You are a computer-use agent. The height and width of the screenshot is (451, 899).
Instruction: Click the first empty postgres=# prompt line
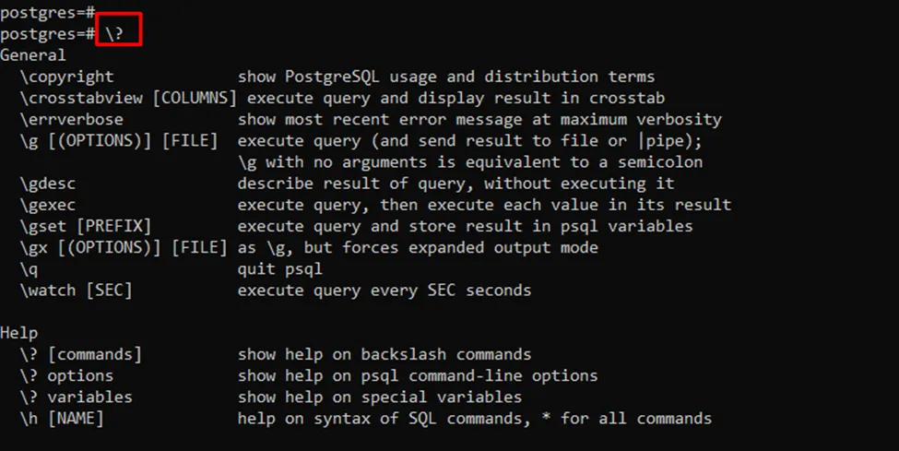coord(48,12)
